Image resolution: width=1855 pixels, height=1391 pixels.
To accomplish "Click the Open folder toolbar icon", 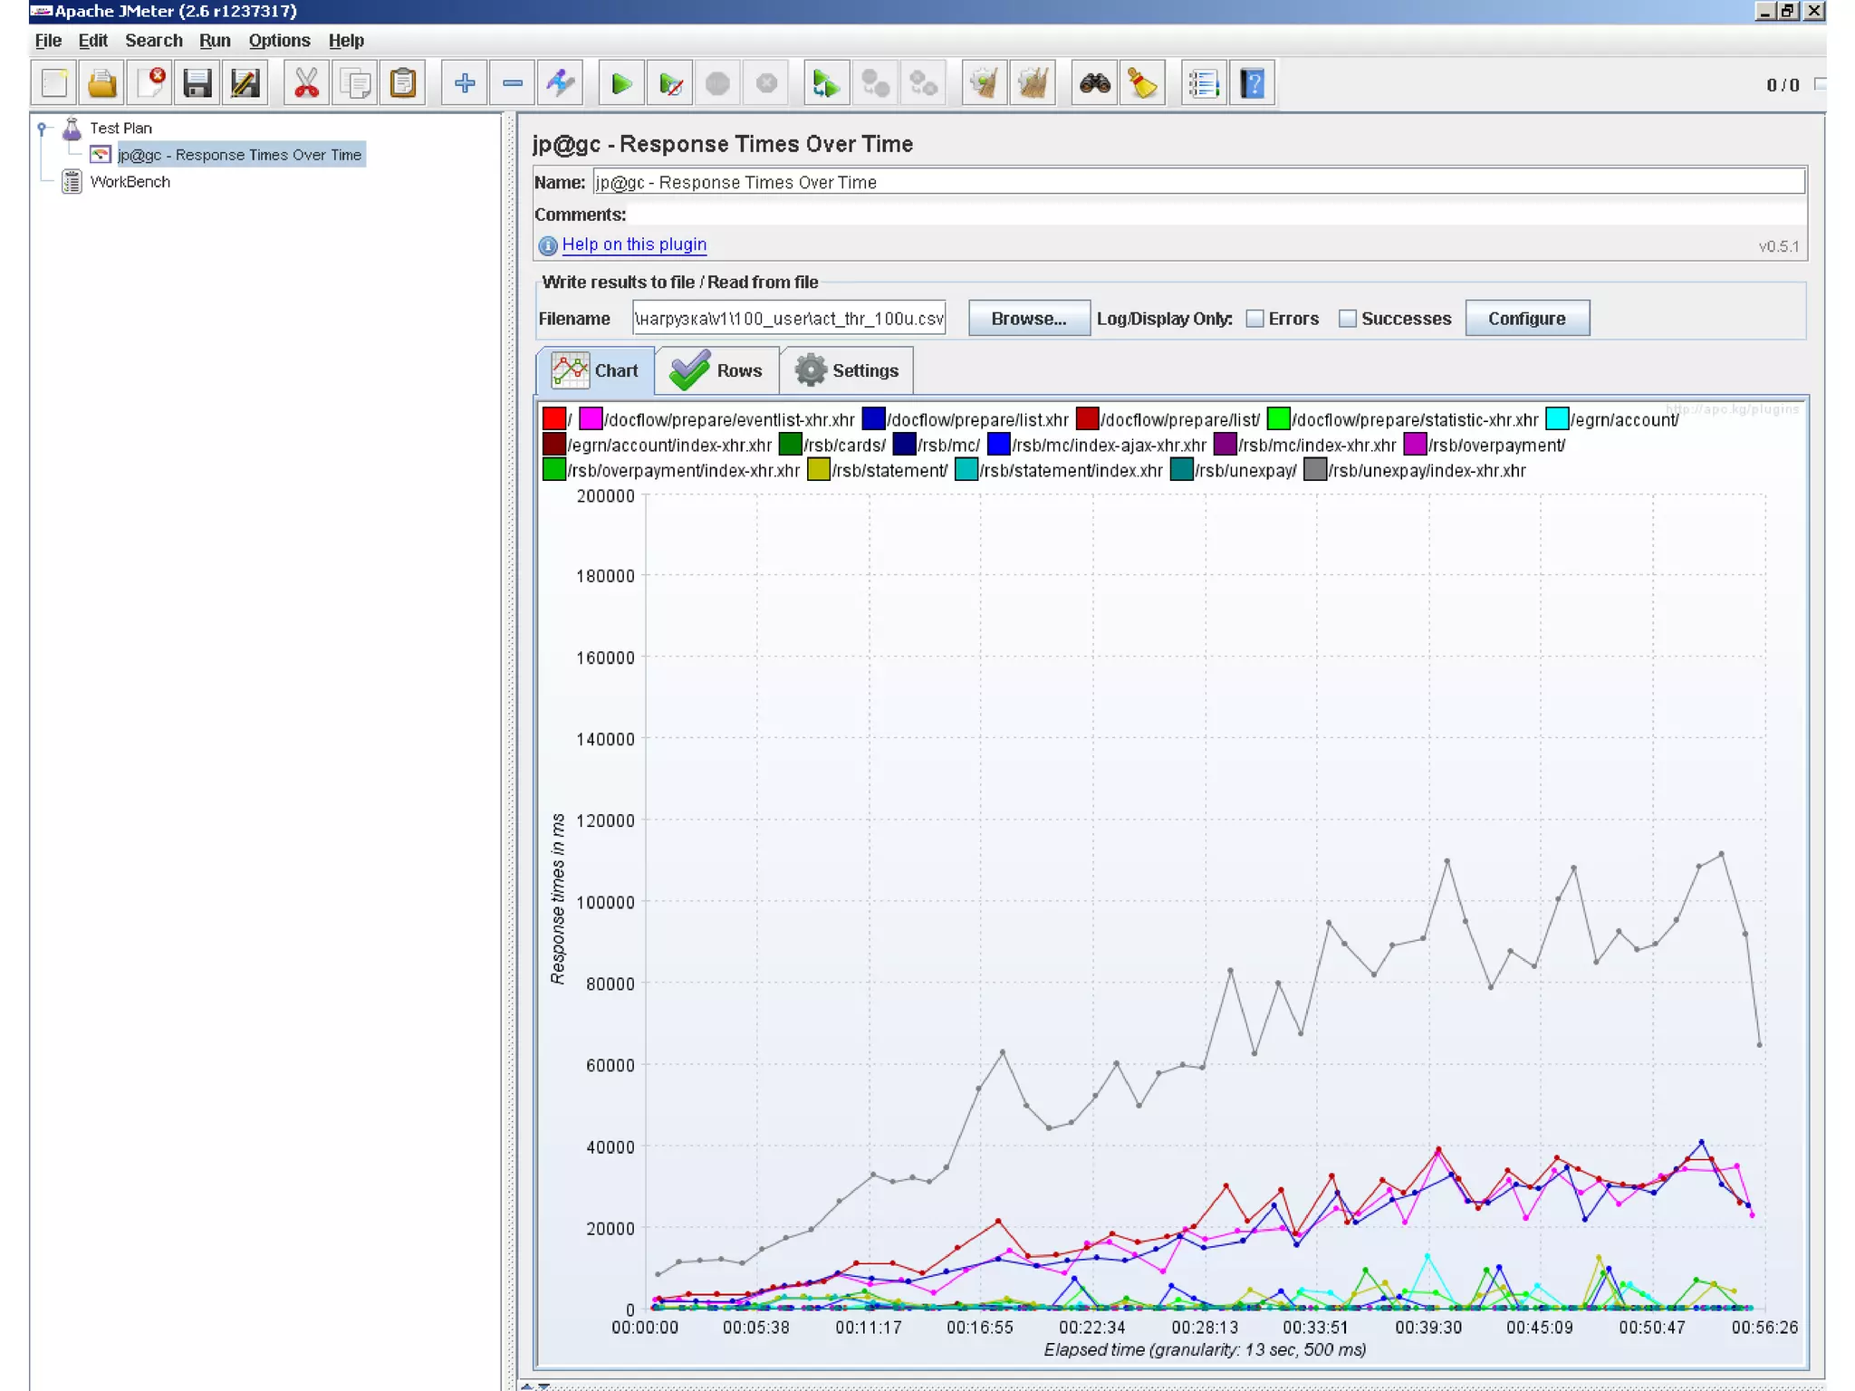I will coord(102,84).
